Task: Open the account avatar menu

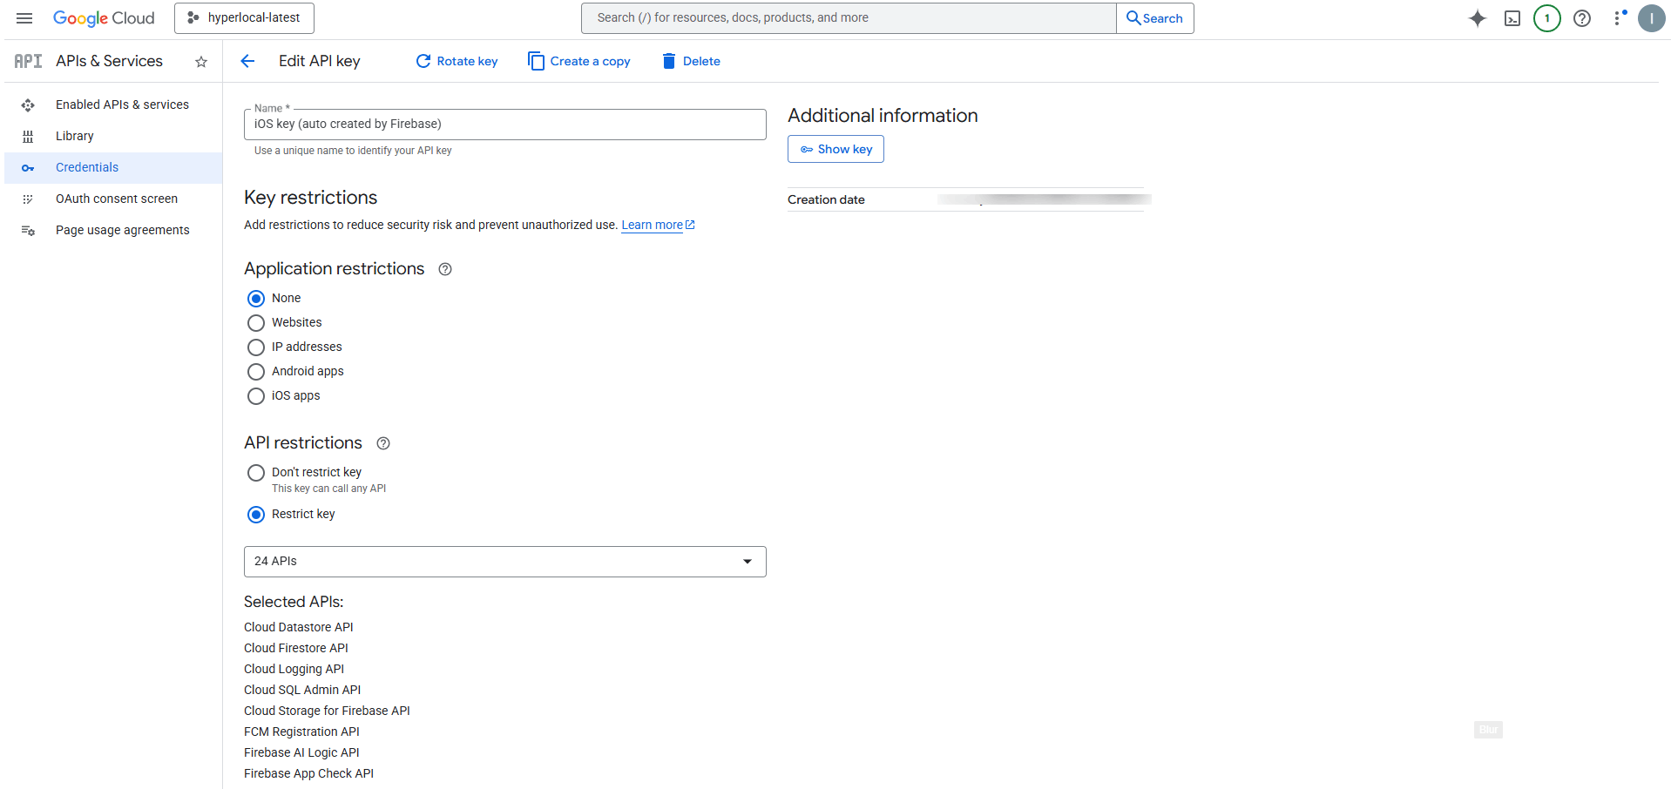Action: [1652, 18]
